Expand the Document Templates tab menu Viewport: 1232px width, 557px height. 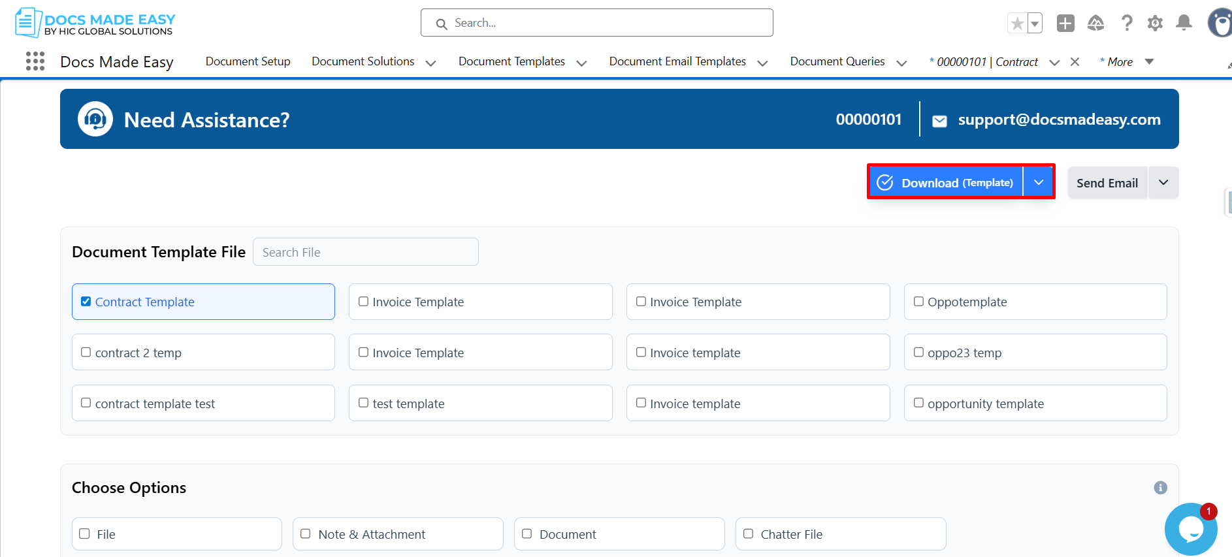[x=581, y=63]
